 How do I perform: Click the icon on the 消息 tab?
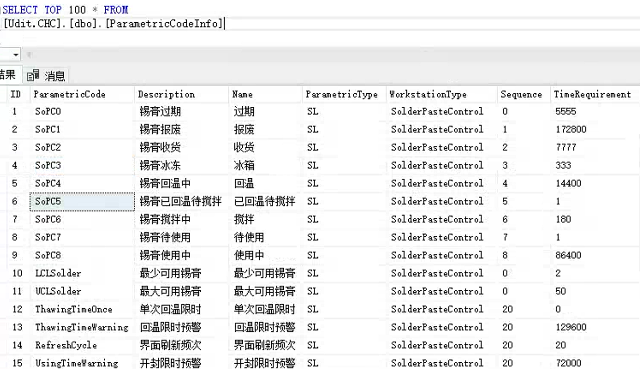pos(33,75)
